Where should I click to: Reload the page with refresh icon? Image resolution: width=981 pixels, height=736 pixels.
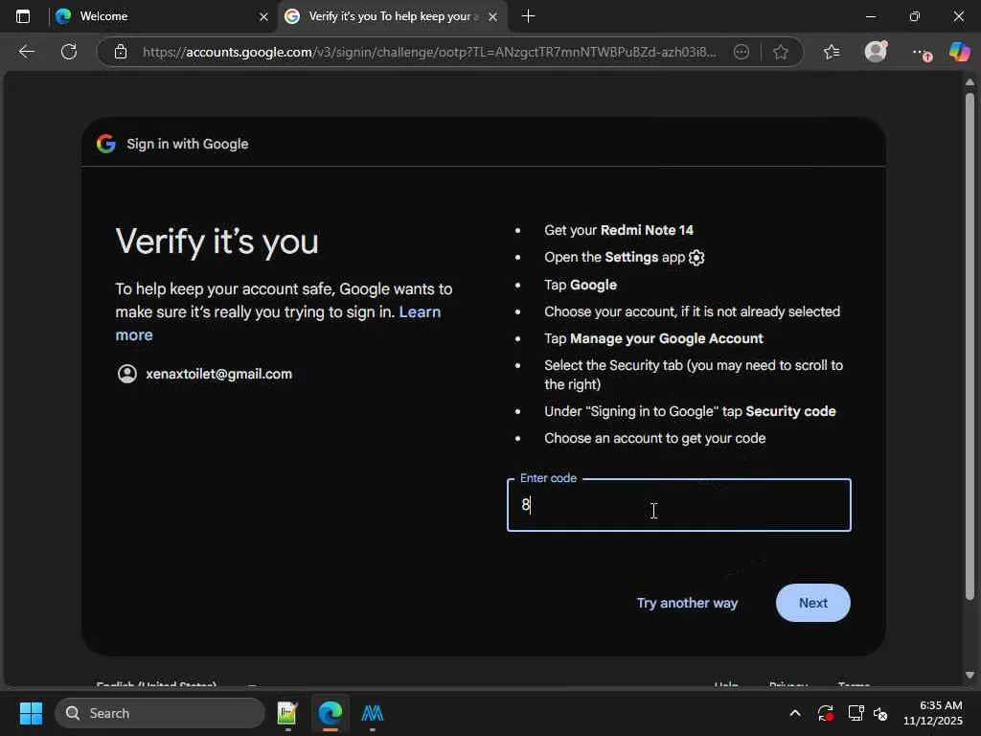click(x=69, y=52)
